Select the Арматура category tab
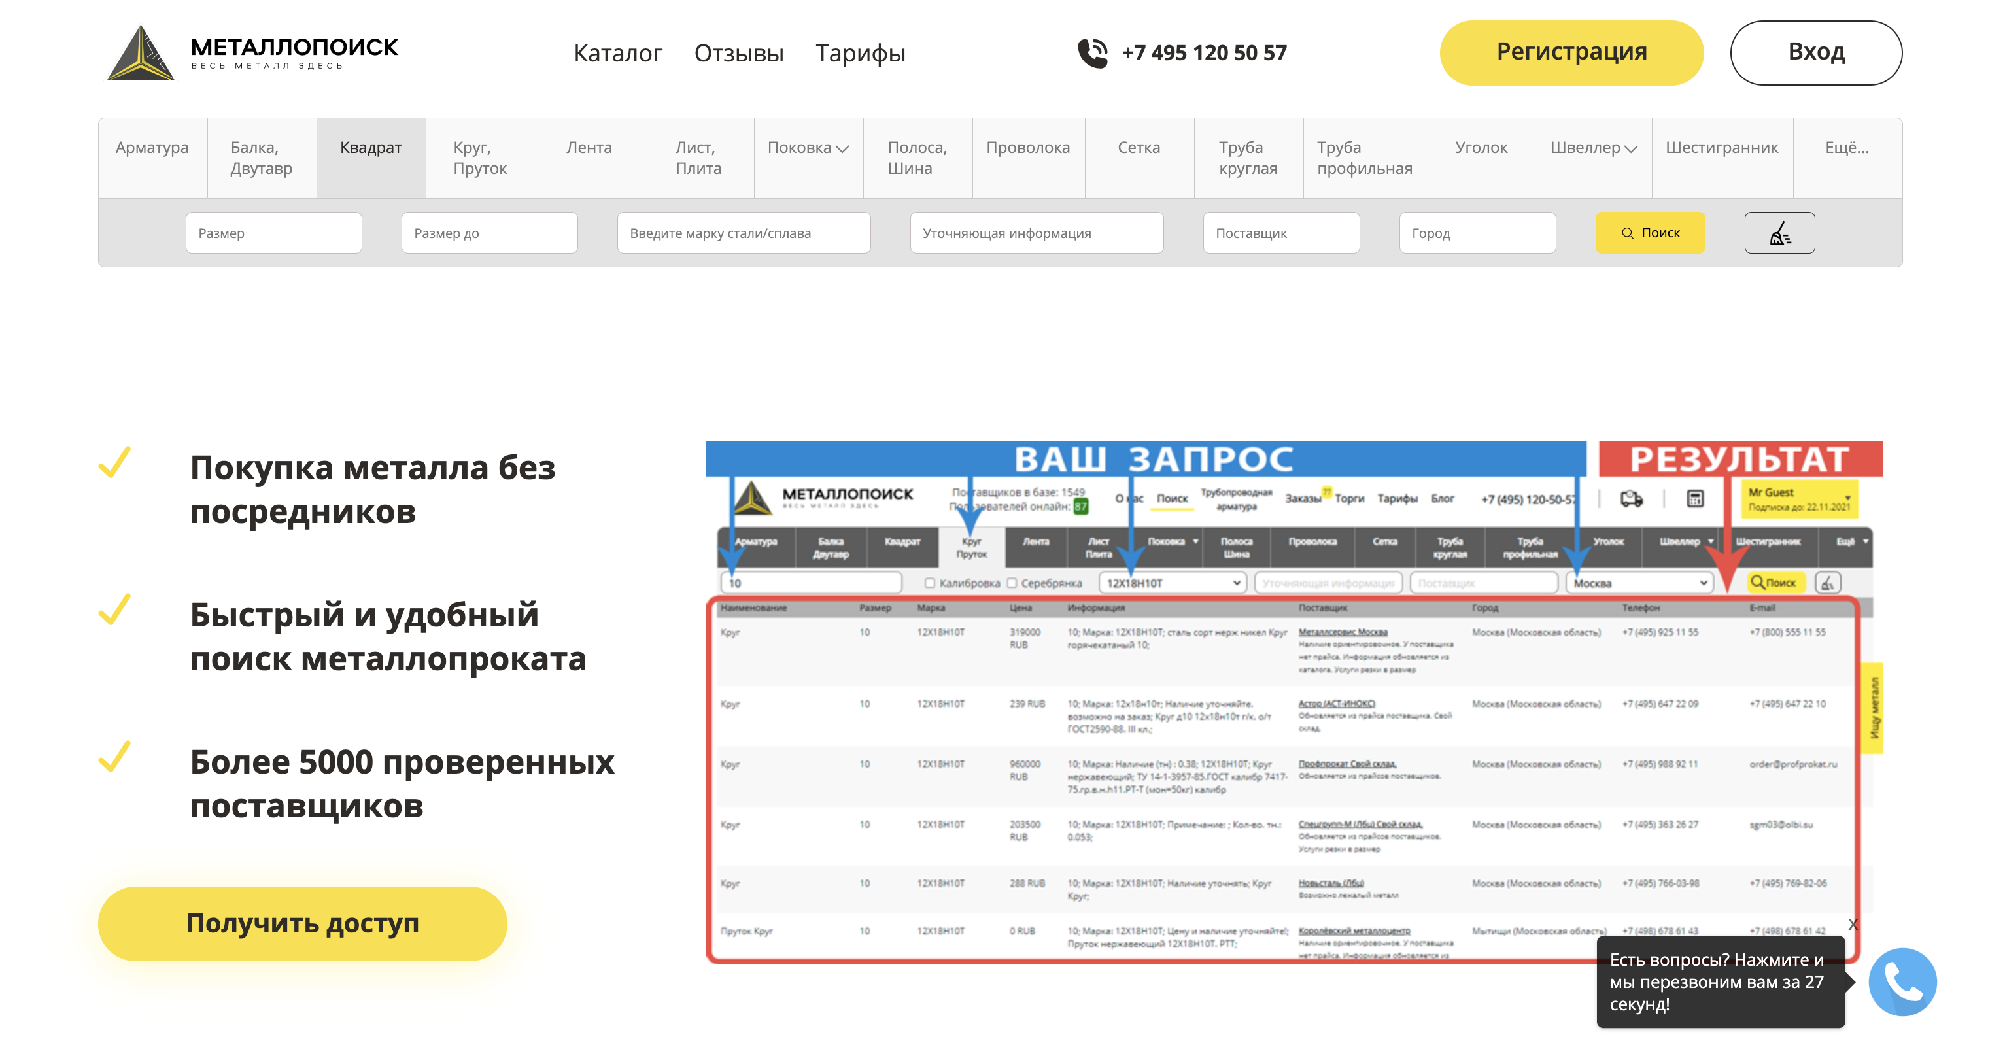This screenshot has width=2005, height=1058. tap(152, 158)
